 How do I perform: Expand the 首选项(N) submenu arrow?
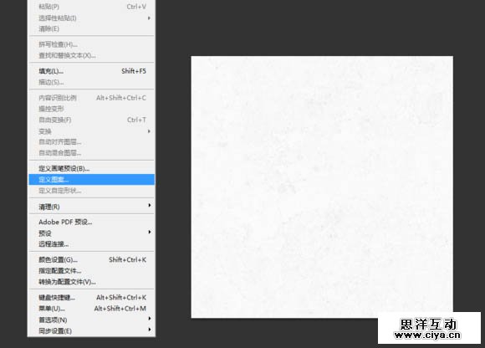coord(150,319)
